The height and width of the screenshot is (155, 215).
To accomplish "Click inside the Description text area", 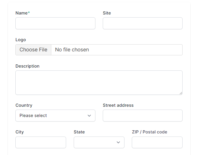I will pos(99,82).
